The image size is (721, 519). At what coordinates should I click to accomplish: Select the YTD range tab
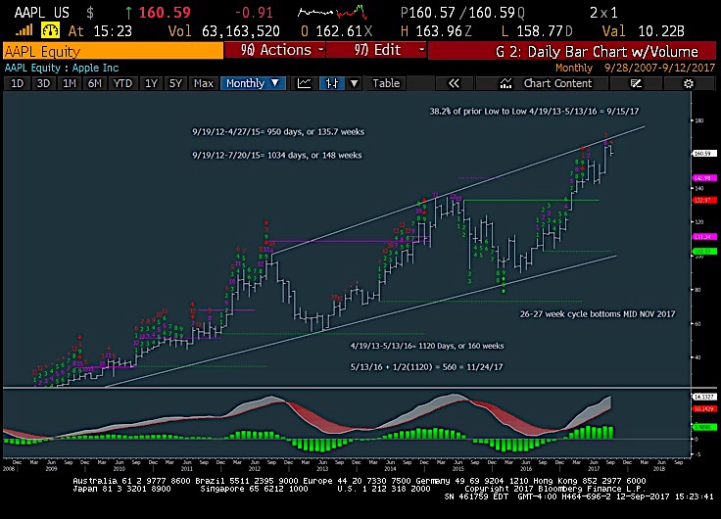point(122,83)
